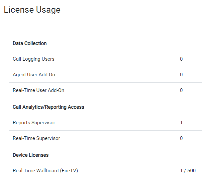The width and height of the screenshot is (202, 178).
Task: Click the Real-Time Wallboard label text
Action: click(x=35, y=171)
